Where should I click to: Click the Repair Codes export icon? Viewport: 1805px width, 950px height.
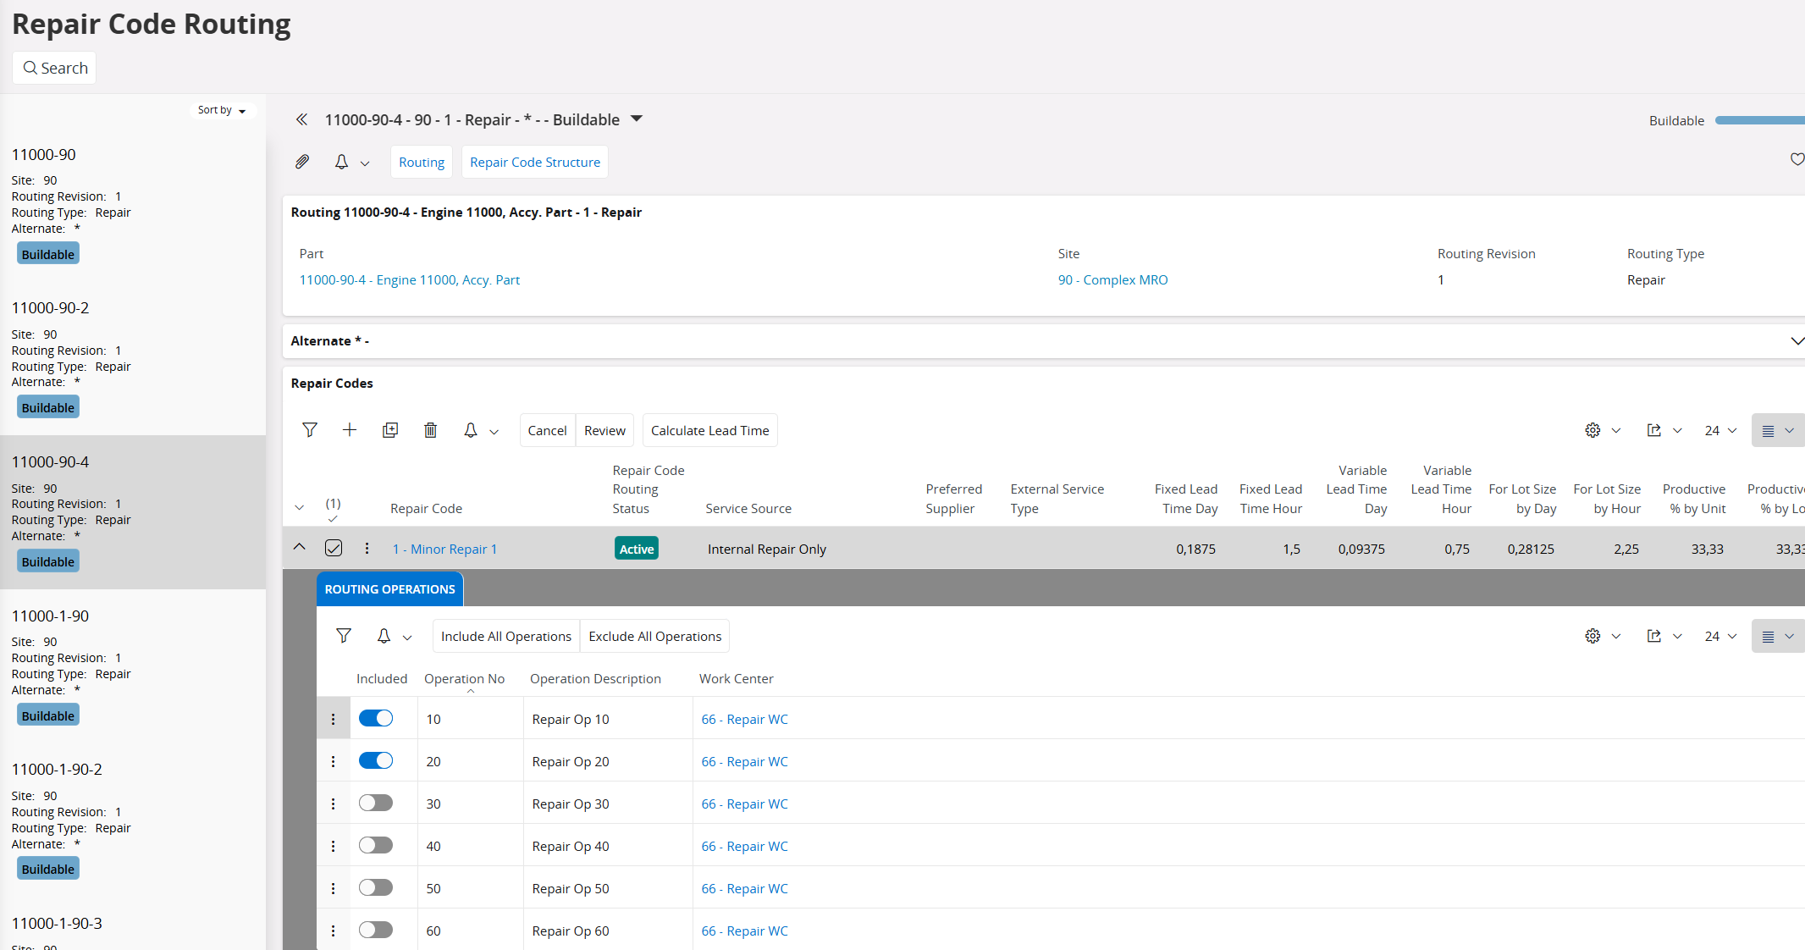[x=1653, y=430]
